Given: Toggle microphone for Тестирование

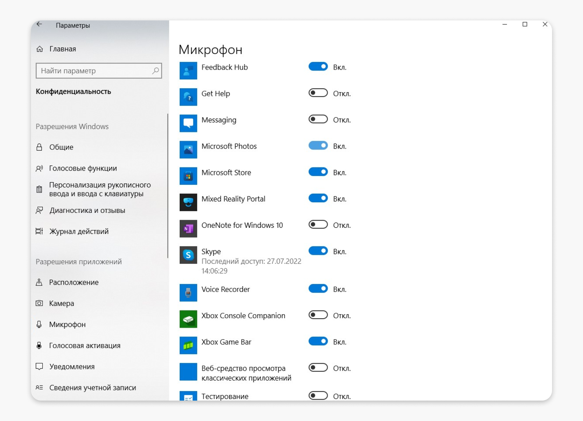Looking at the screenshot, I should pos(318,395).
